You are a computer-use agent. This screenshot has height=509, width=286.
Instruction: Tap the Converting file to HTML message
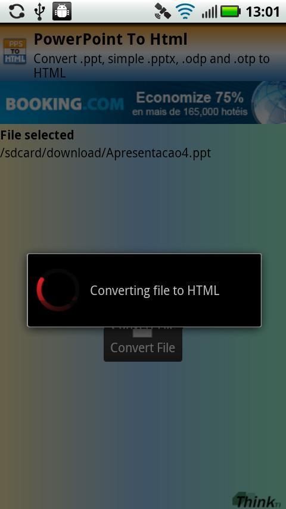154,290
